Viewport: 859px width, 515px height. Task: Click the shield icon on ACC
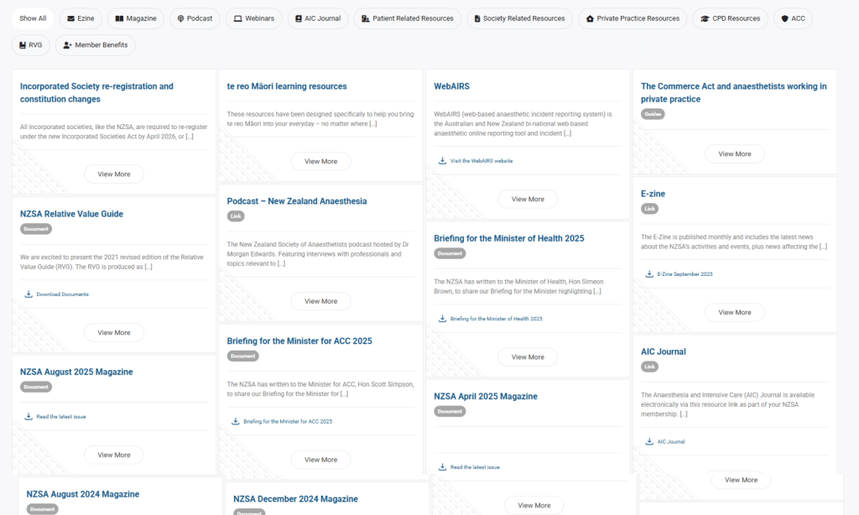(x=784, y=18)
